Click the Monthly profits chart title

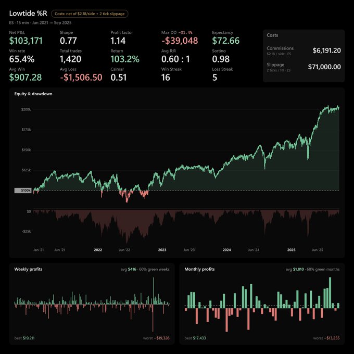(199, 269)
